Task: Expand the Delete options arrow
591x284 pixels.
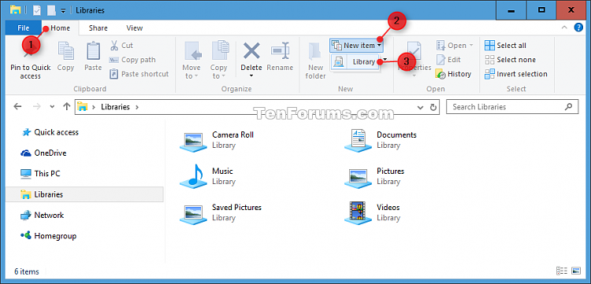Action: (x=251, y=76)
